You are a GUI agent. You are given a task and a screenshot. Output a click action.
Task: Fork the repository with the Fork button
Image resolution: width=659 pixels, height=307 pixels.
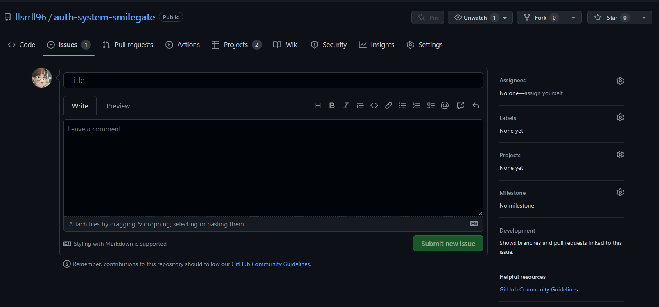541,18
